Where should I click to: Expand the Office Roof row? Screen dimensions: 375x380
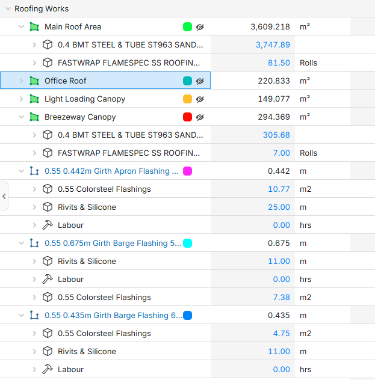21,81
